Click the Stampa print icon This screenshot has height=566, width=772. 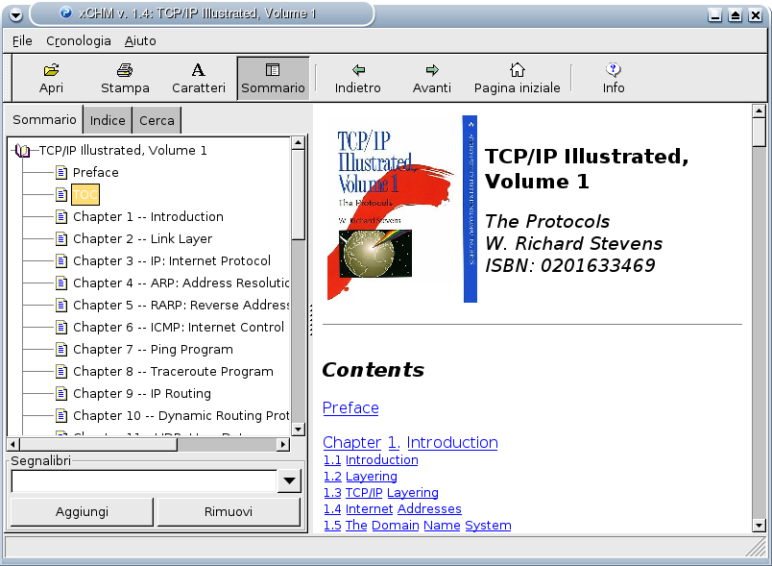click(125, 78)
